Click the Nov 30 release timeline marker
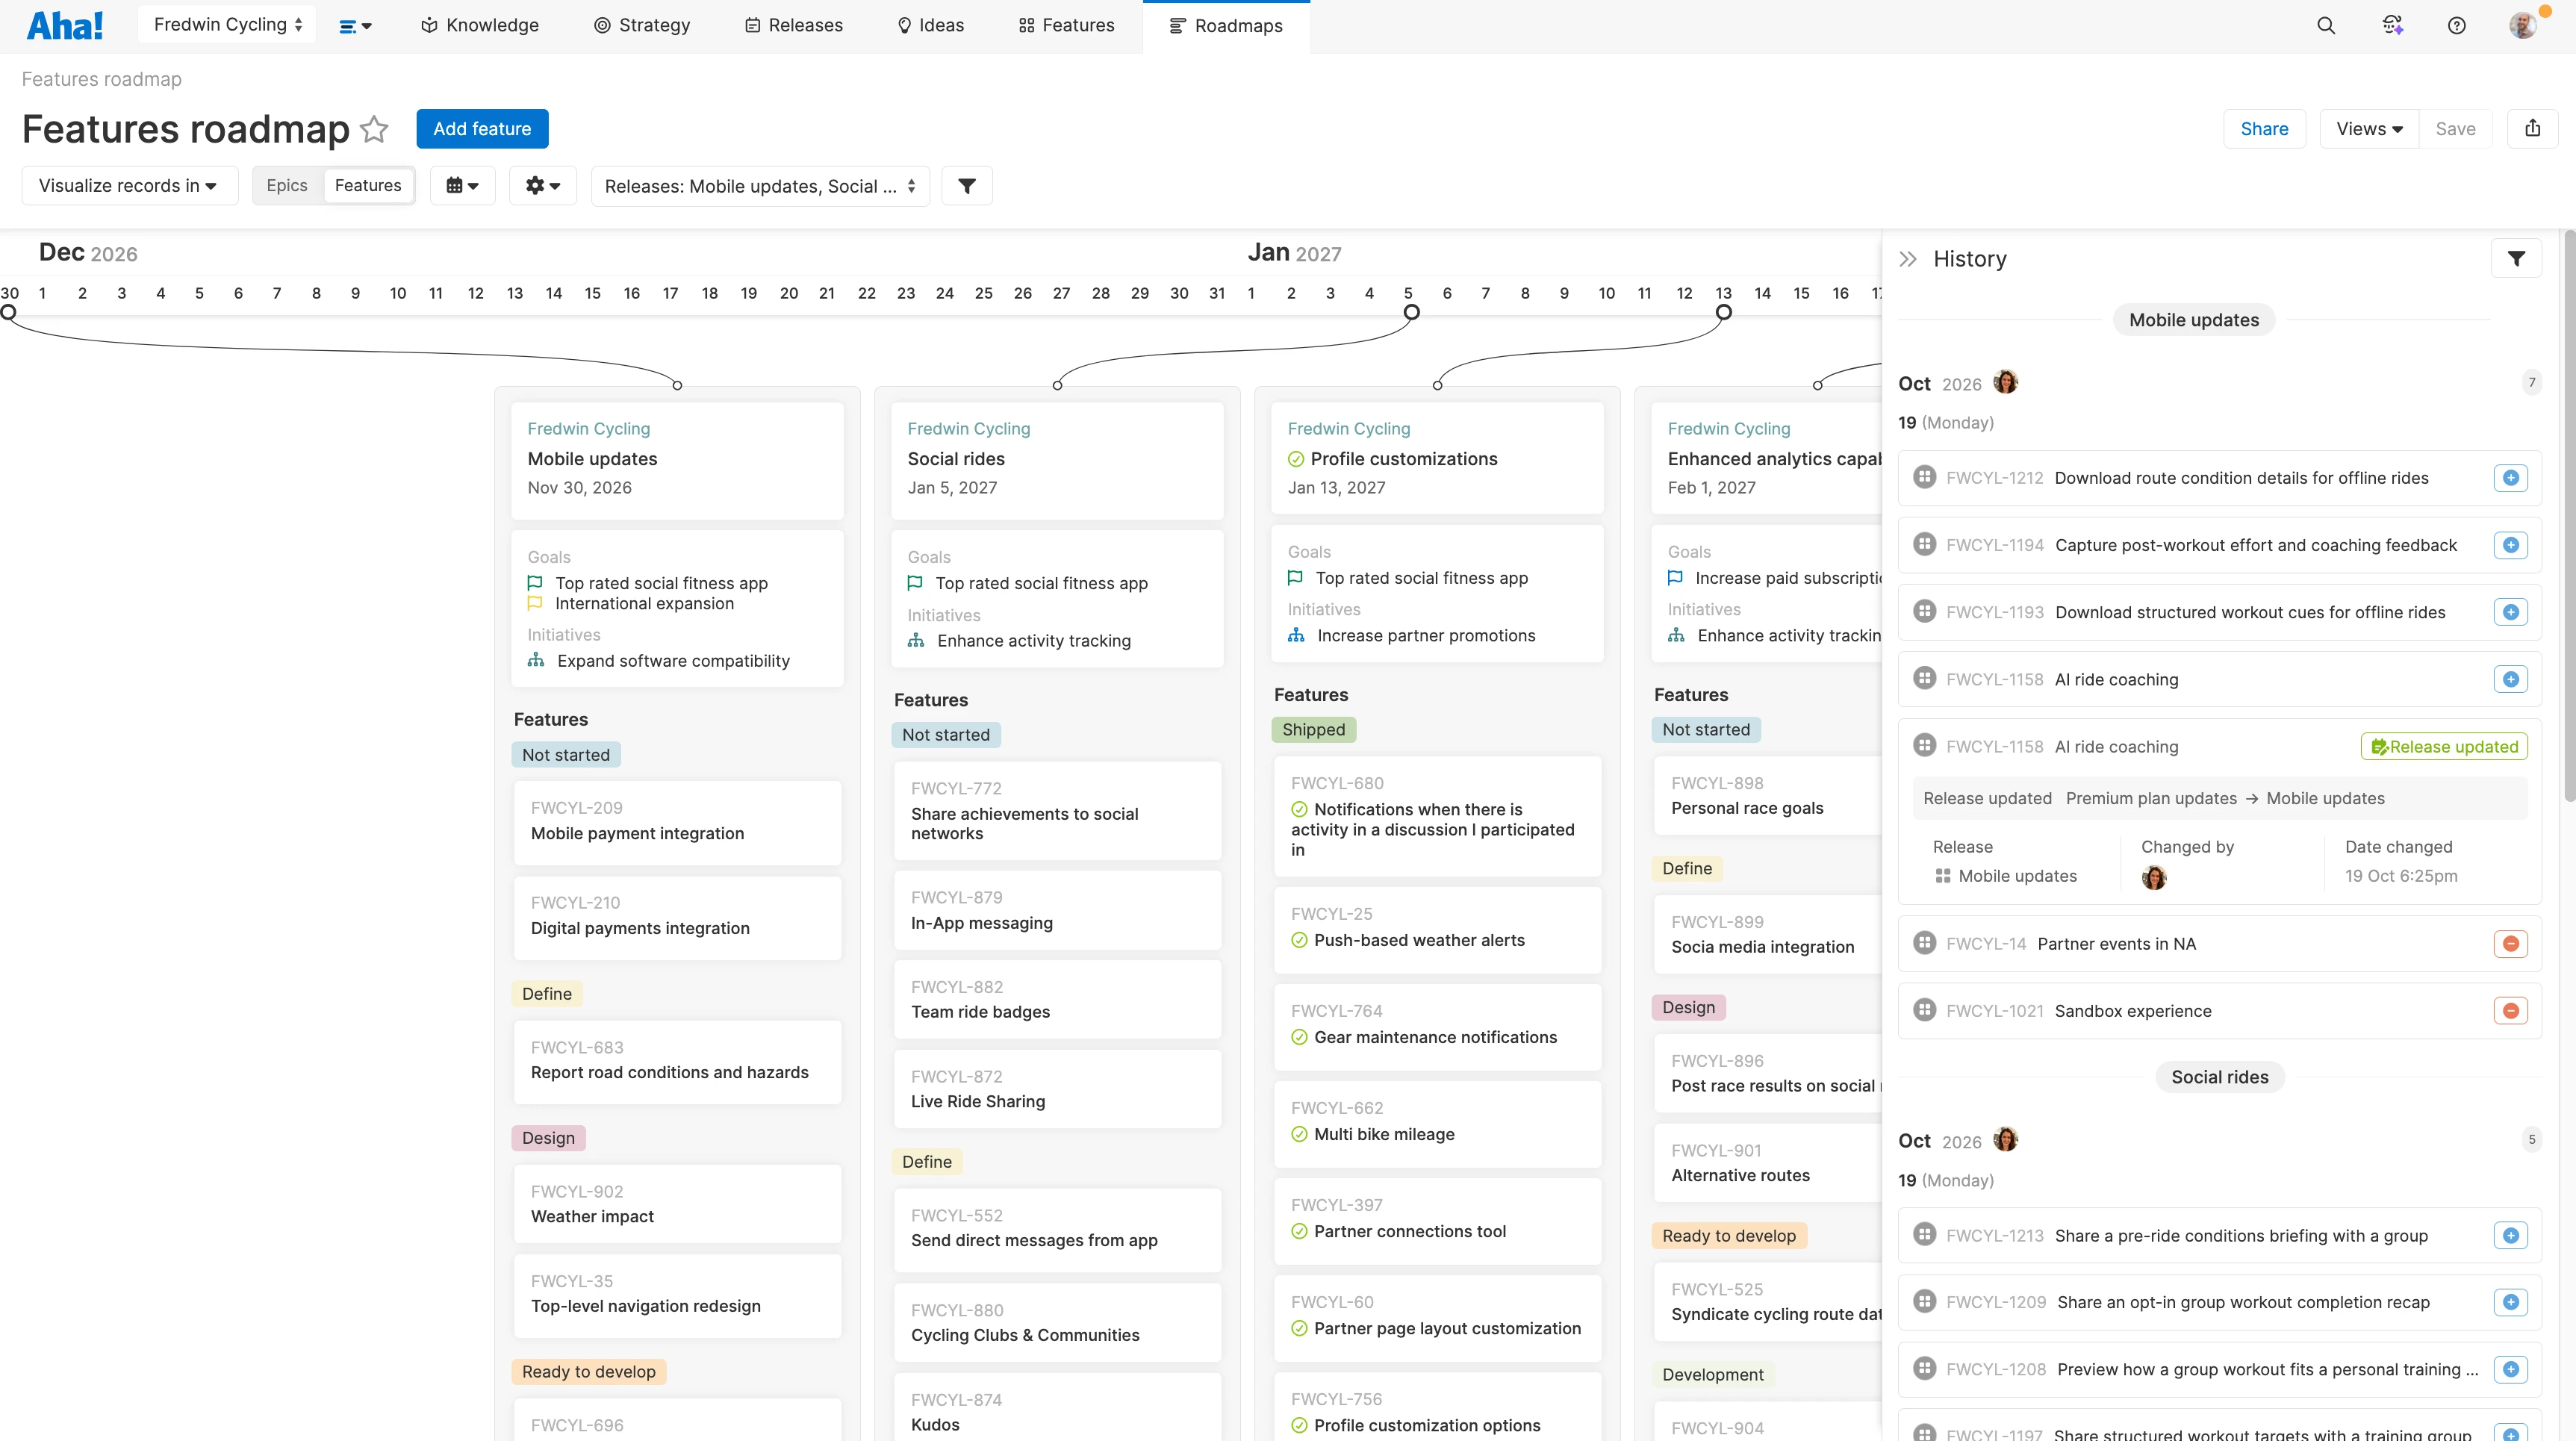The height and width of the screenshot is (1441, 2576). 8,312
